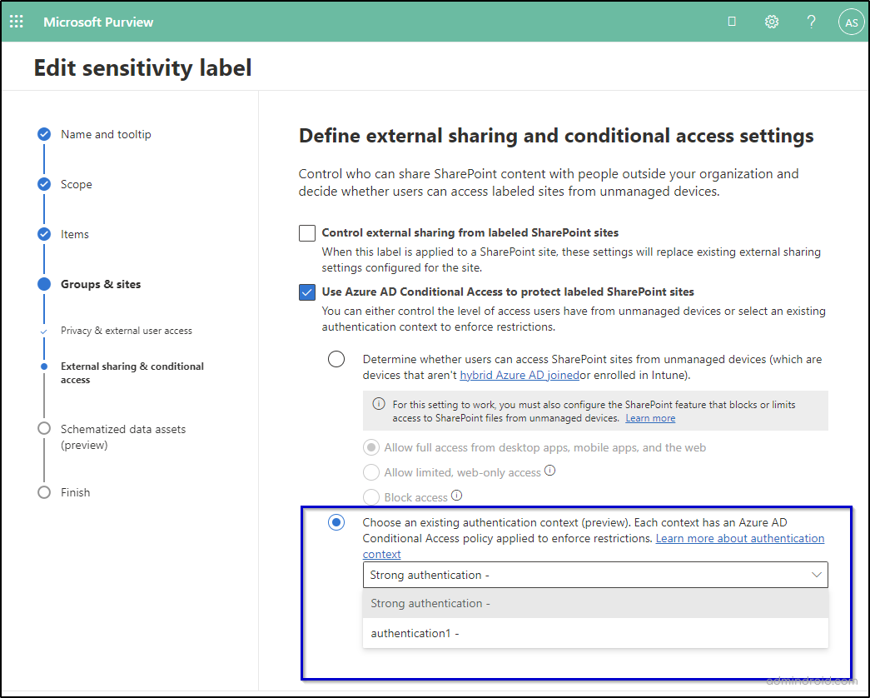
Task: Open the Groups & sites step
Action: click(101, 284)
